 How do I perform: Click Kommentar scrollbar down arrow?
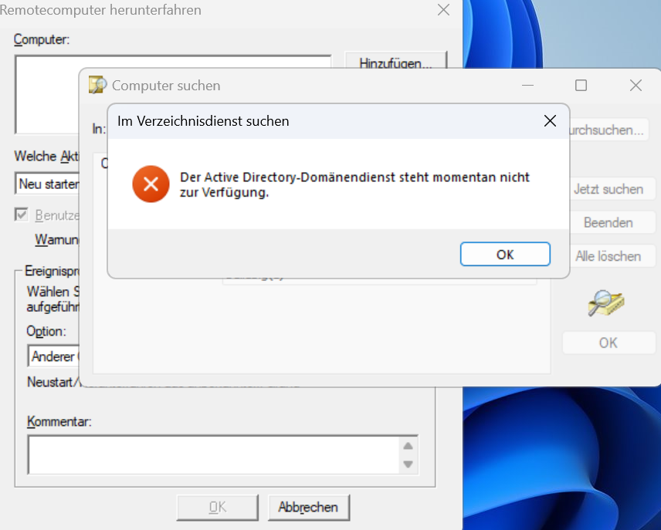click(408, 464)
